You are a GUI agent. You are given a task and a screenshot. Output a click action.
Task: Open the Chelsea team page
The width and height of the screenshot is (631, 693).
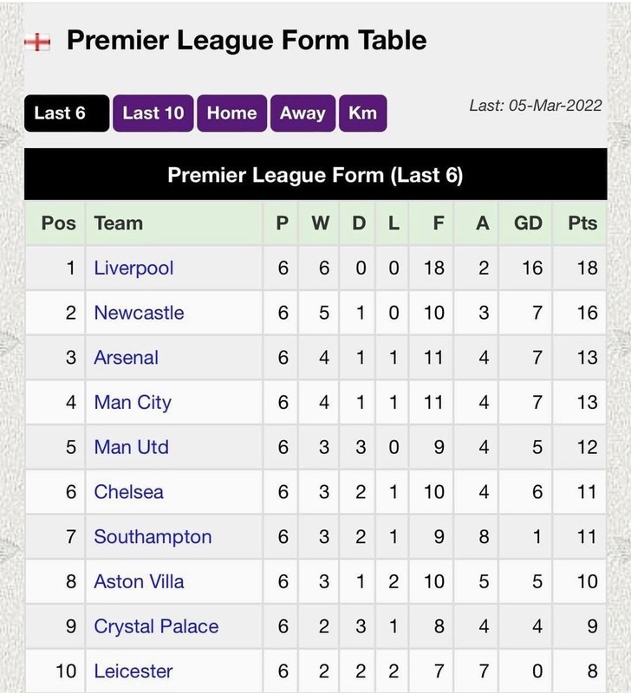click(x=128, y=492)
